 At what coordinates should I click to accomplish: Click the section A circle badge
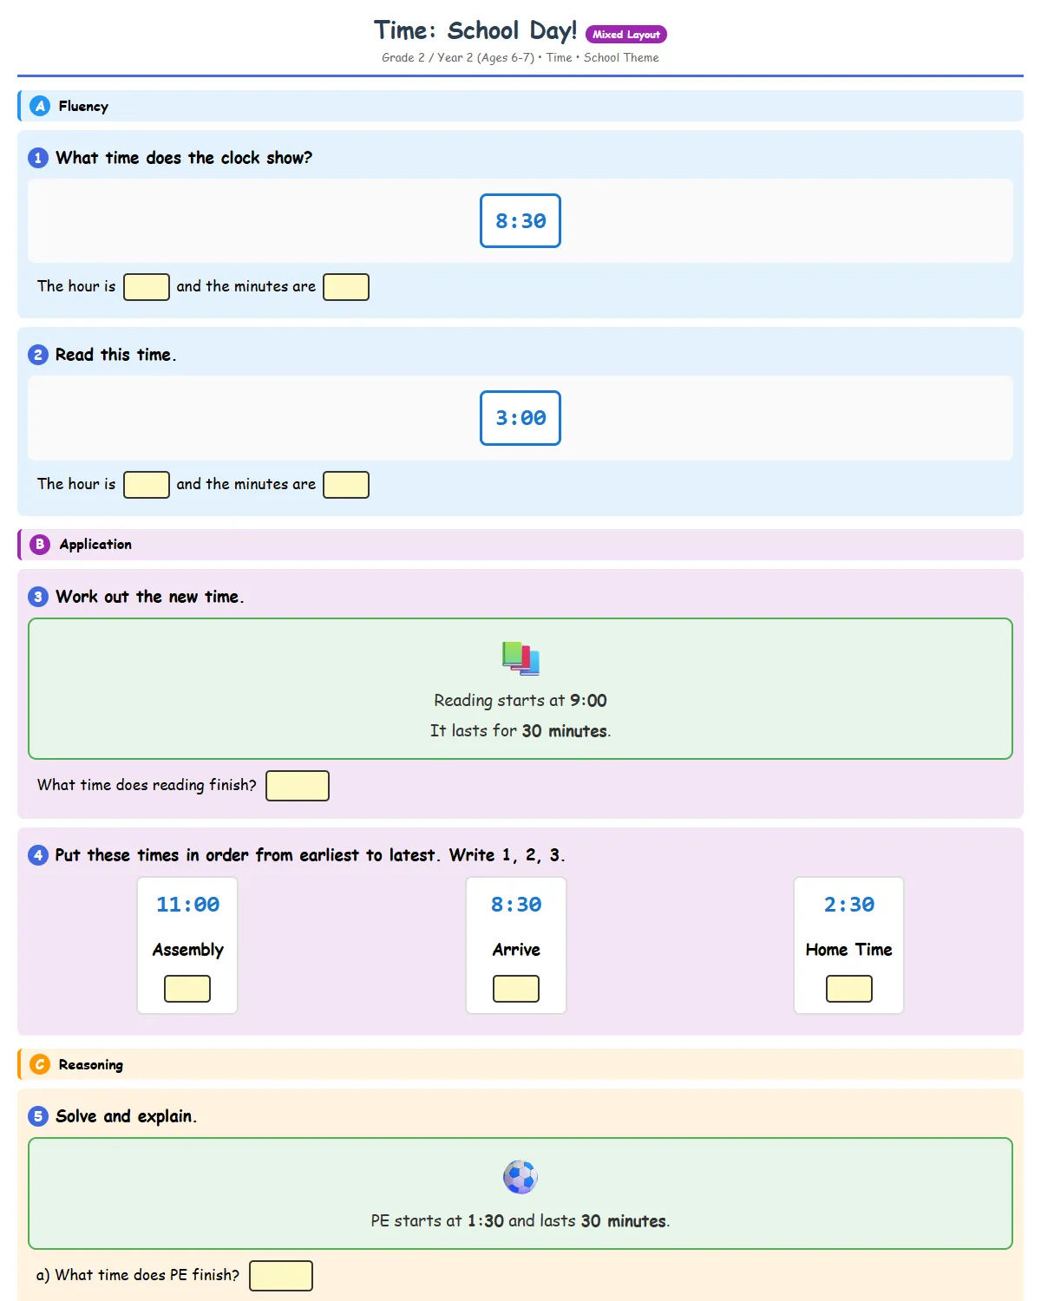[x=40, y=106]
